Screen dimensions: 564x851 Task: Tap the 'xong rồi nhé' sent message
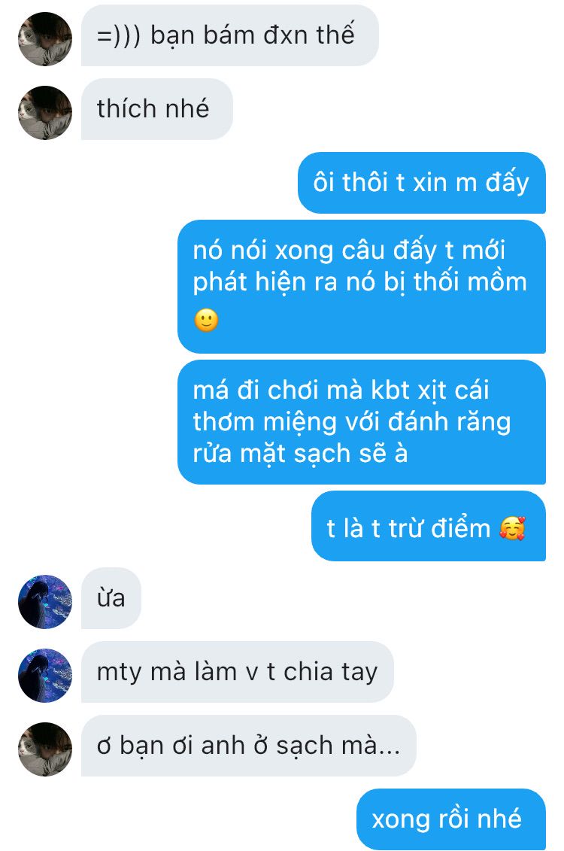click(450, 819)
